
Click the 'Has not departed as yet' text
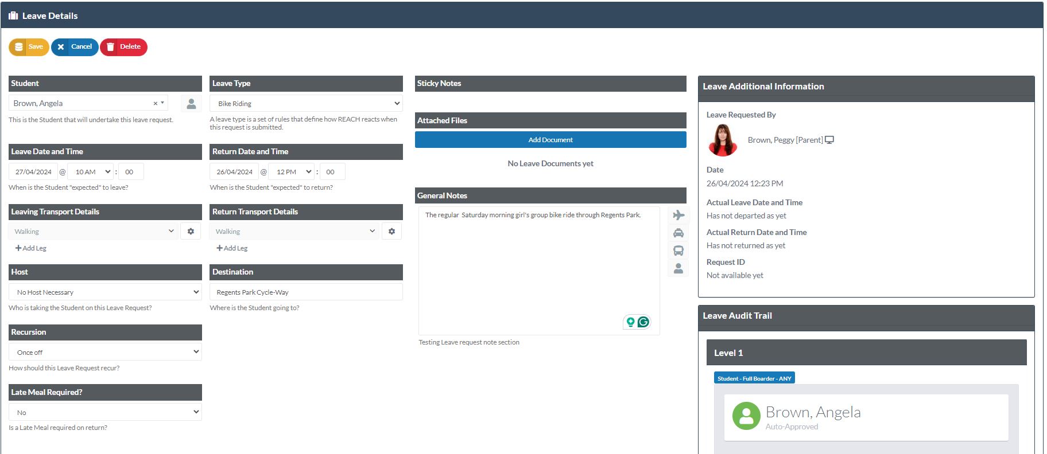(746, 216)
